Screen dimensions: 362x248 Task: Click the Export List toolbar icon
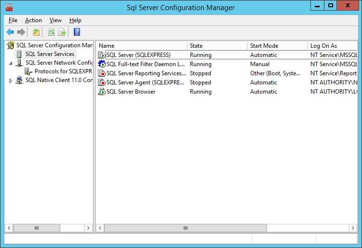click(62, 32)
